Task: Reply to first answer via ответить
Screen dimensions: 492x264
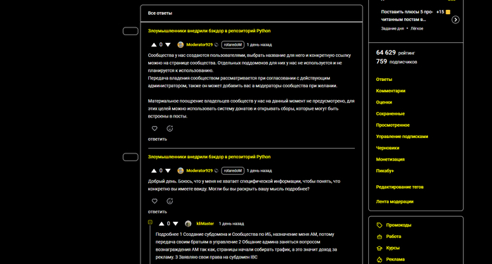Action: point(157,139)
